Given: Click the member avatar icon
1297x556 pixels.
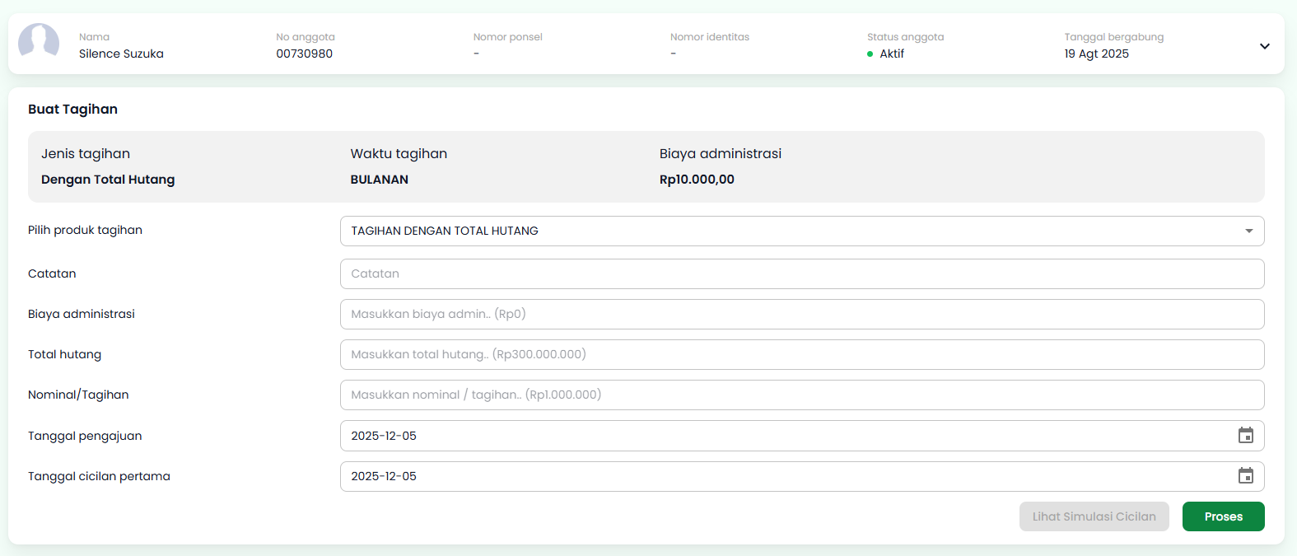Looking at the screenshot, I should click(39, 41).
